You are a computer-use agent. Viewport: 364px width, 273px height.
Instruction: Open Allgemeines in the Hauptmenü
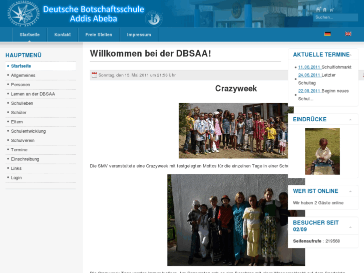(x=41, y=75)
